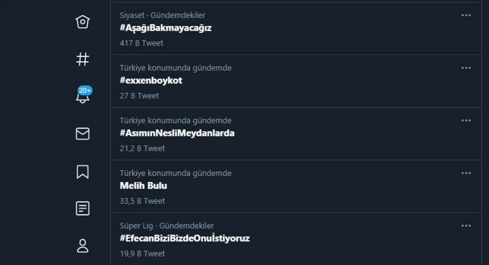Open your Profile page
Viewport: 489px width, 265px height.
point(82,245)
